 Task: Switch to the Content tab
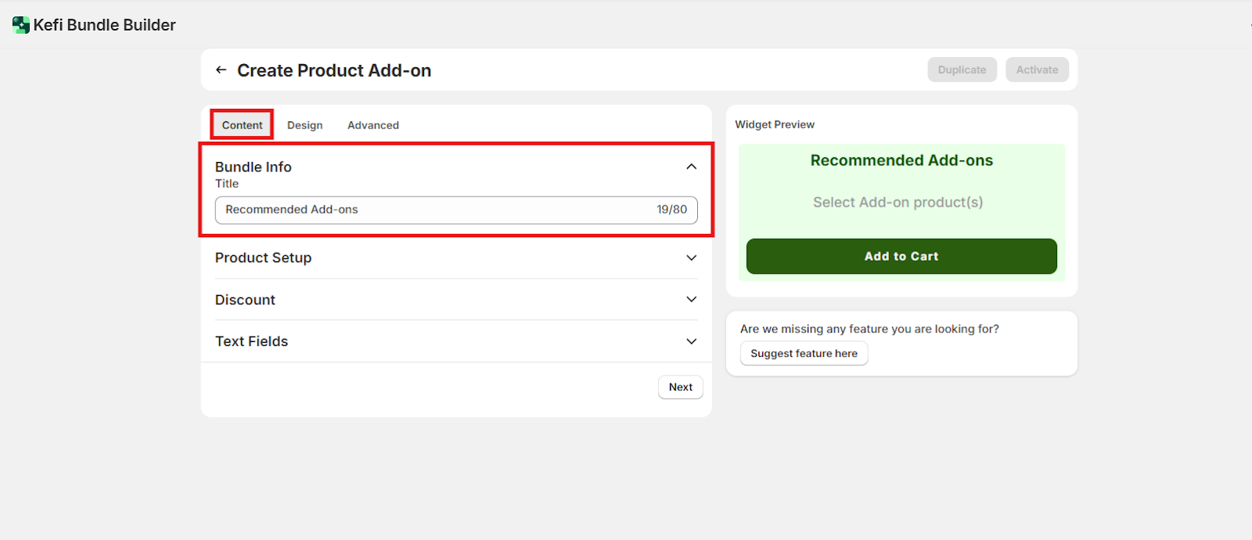click(242, 125)
